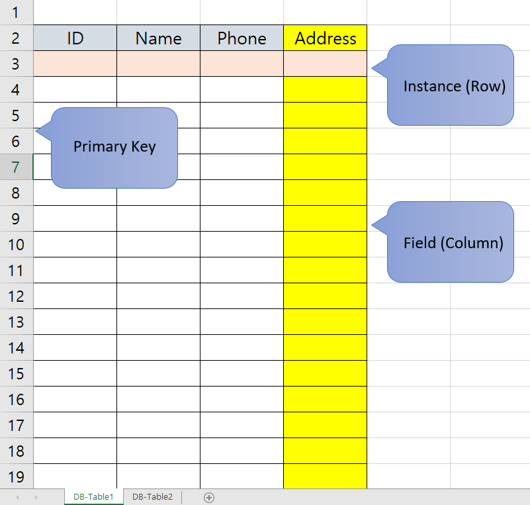Select the Name header cell
Screen dimensions: 530x505
[x=158, y=38]
